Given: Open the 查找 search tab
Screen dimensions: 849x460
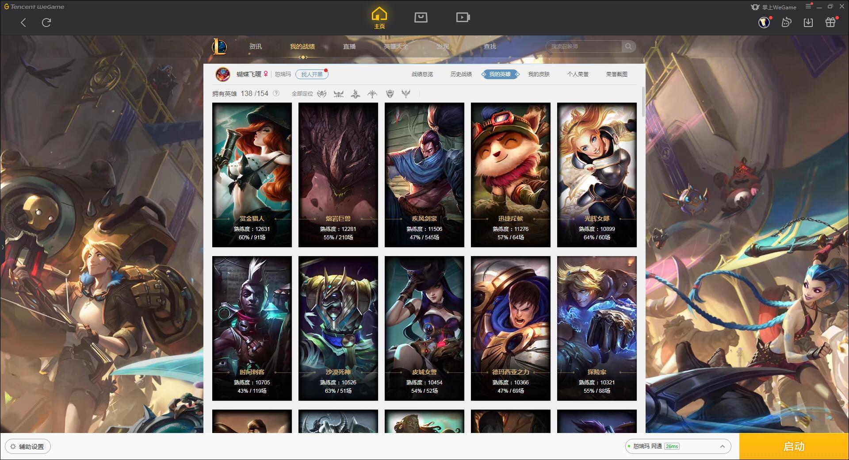Looking at the screenshot, I should [490, 46].
